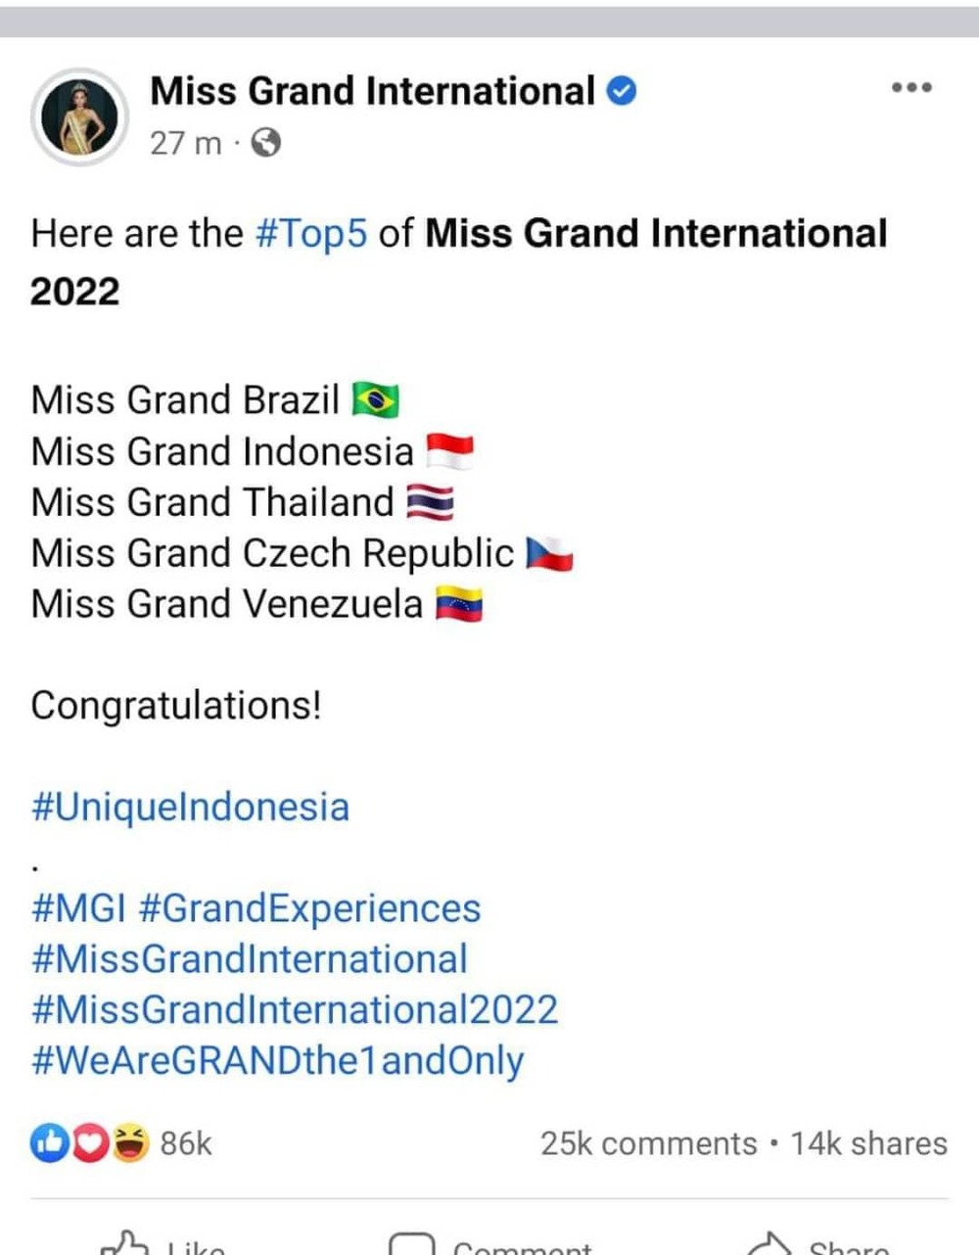Open the 86k reactions count
The height and width of the screenshot is (1255, 979).
pos(186,1143)
